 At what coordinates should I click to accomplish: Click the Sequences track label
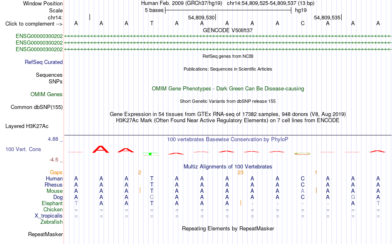49,75
